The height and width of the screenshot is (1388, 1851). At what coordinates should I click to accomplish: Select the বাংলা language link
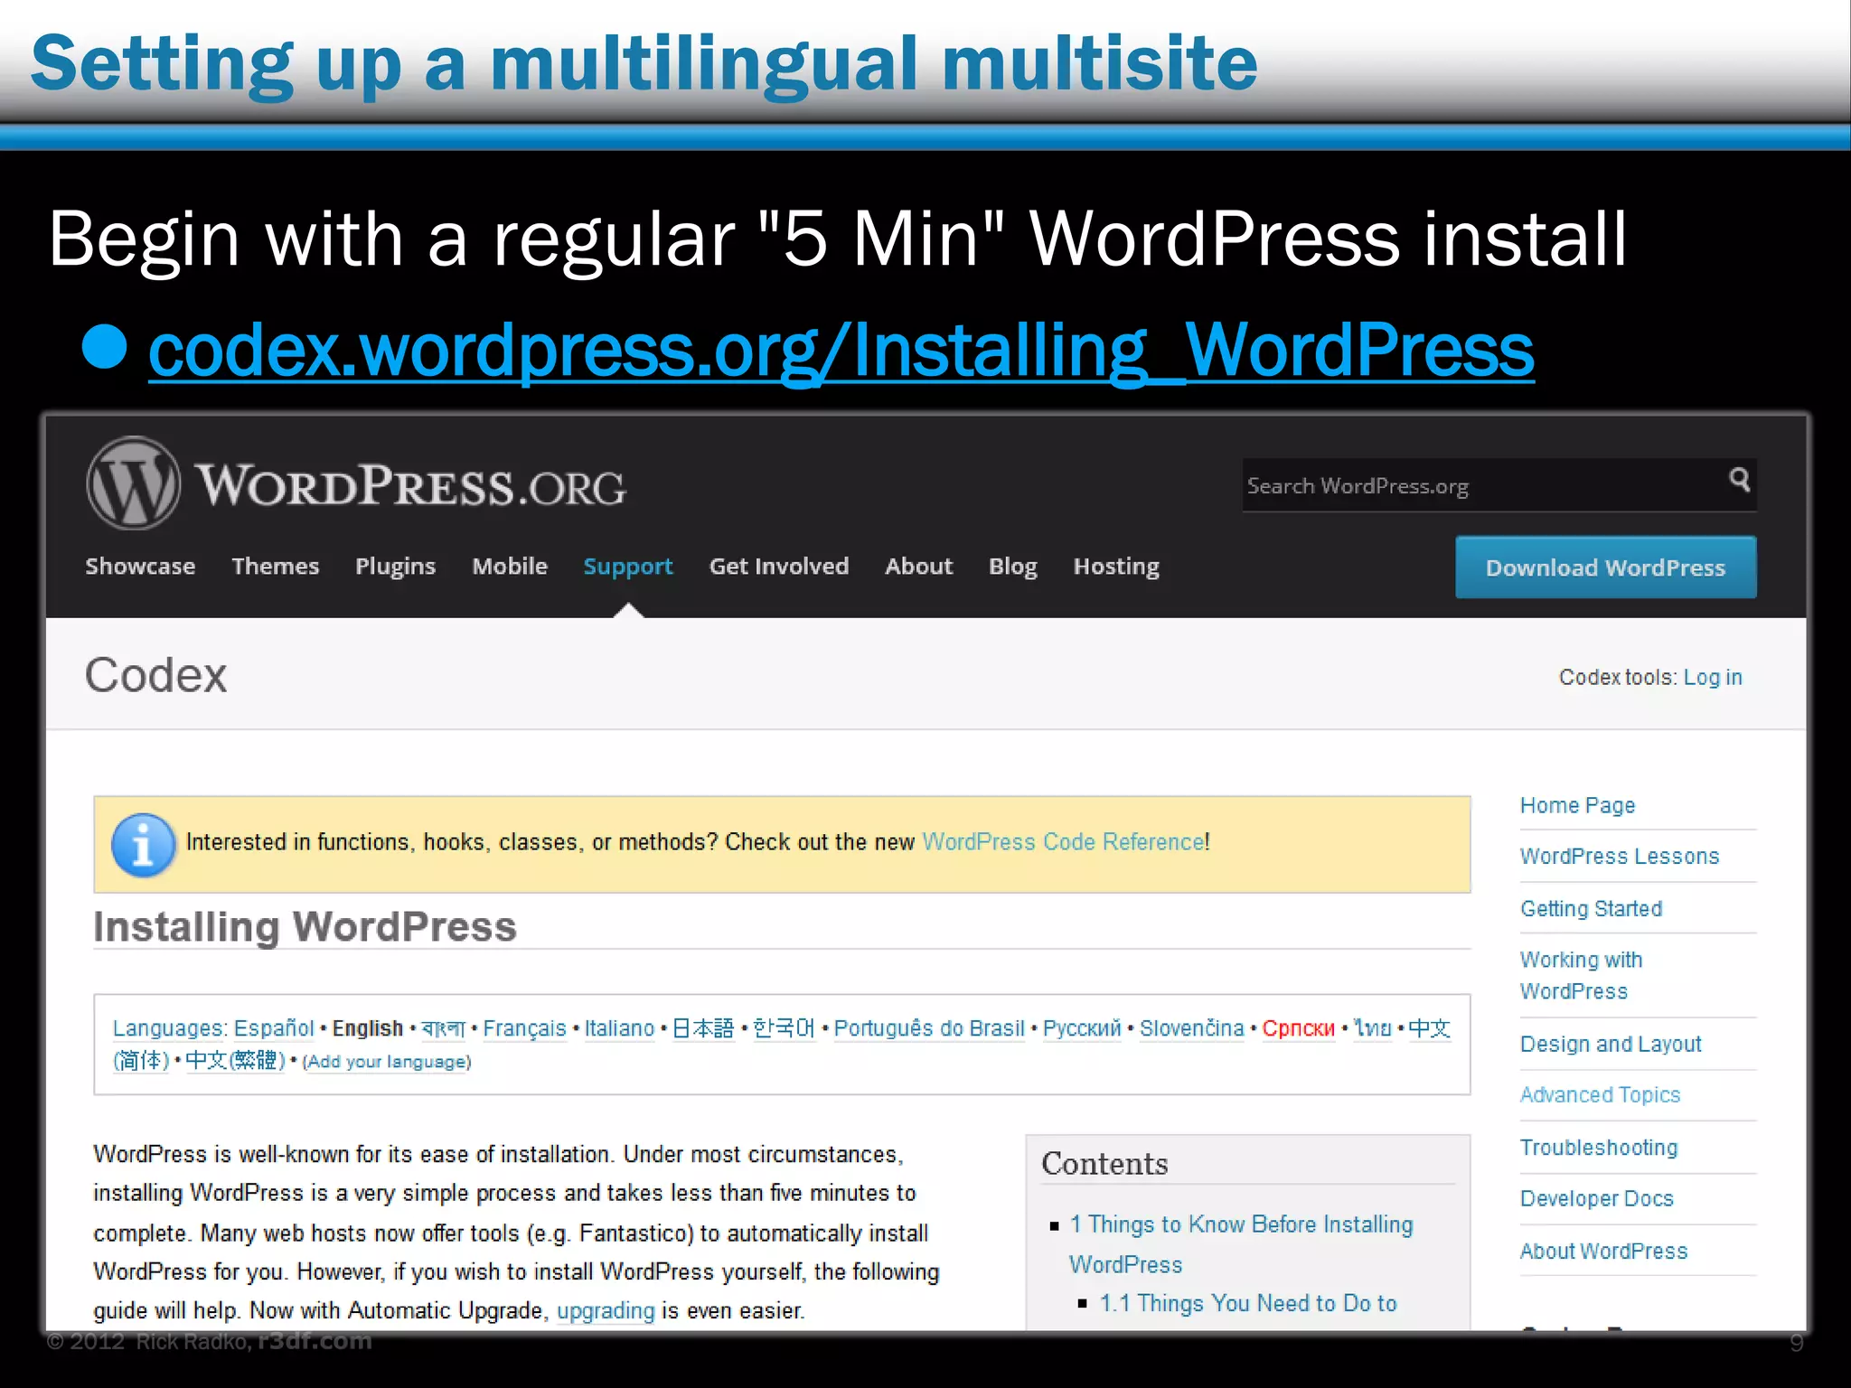(443, 1028)
